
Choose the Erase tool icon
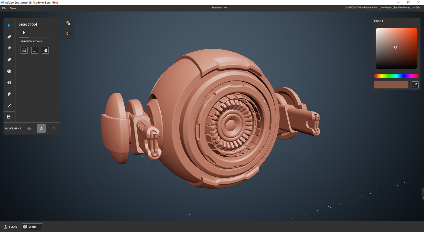click(9, 48)
